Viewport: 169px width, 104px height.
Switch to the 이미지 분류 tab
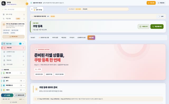(55, 38)
